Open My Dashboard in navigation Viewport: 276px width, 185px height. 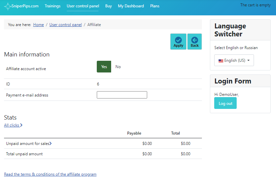[131, 6]
